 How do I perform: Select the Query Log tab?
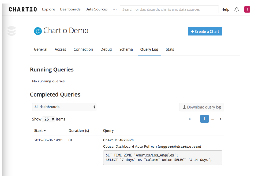click(x=149, y=49)
